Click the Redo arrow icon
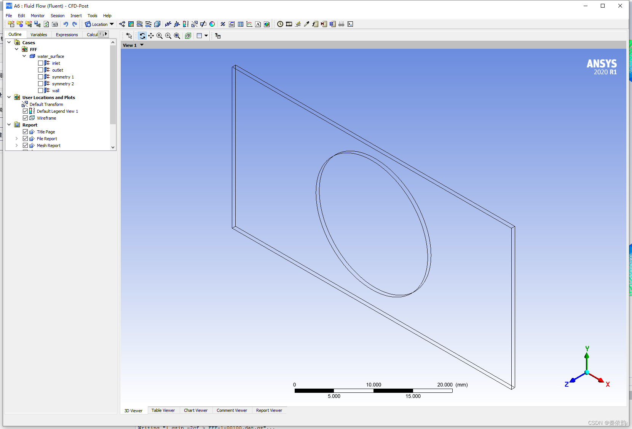This screenshot has width=632, height=429. [x=75, y=24]
